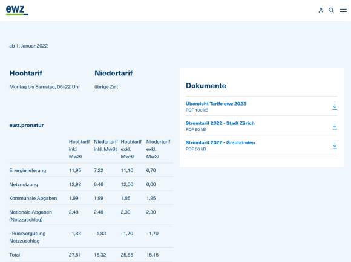The width and height of the screenshot is (351, 262).
Task: Click the Dokumente heading
Action: [x=206, y=86]
